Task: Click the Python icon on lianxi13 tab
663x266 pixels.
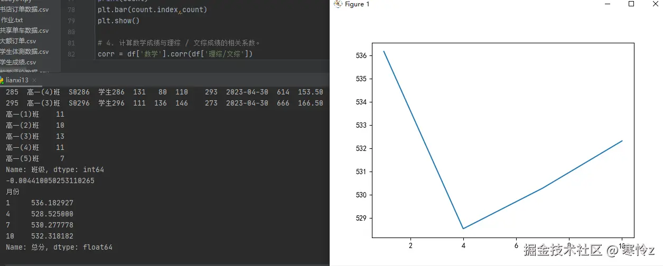Action: tap(2, 80)
